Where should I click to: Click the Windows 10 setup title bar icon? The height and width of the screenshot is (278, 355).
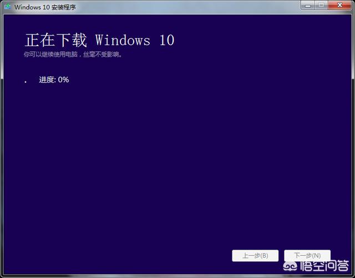click(x=7, y=7)
